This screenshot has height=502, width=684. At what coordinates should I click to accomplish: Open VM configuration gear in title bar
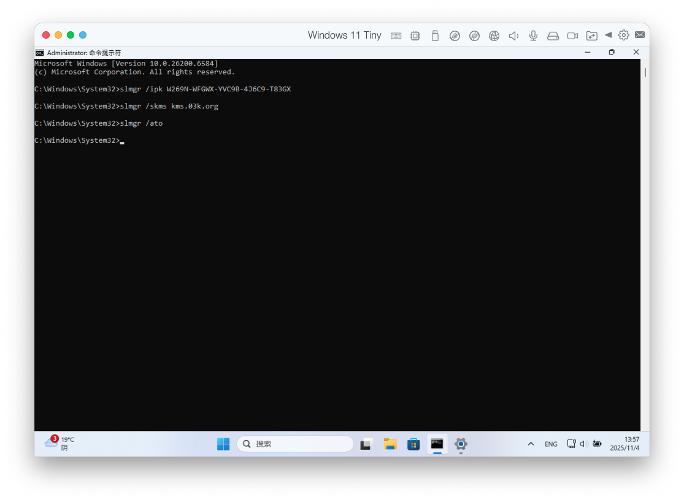click(x=624, y=35)
